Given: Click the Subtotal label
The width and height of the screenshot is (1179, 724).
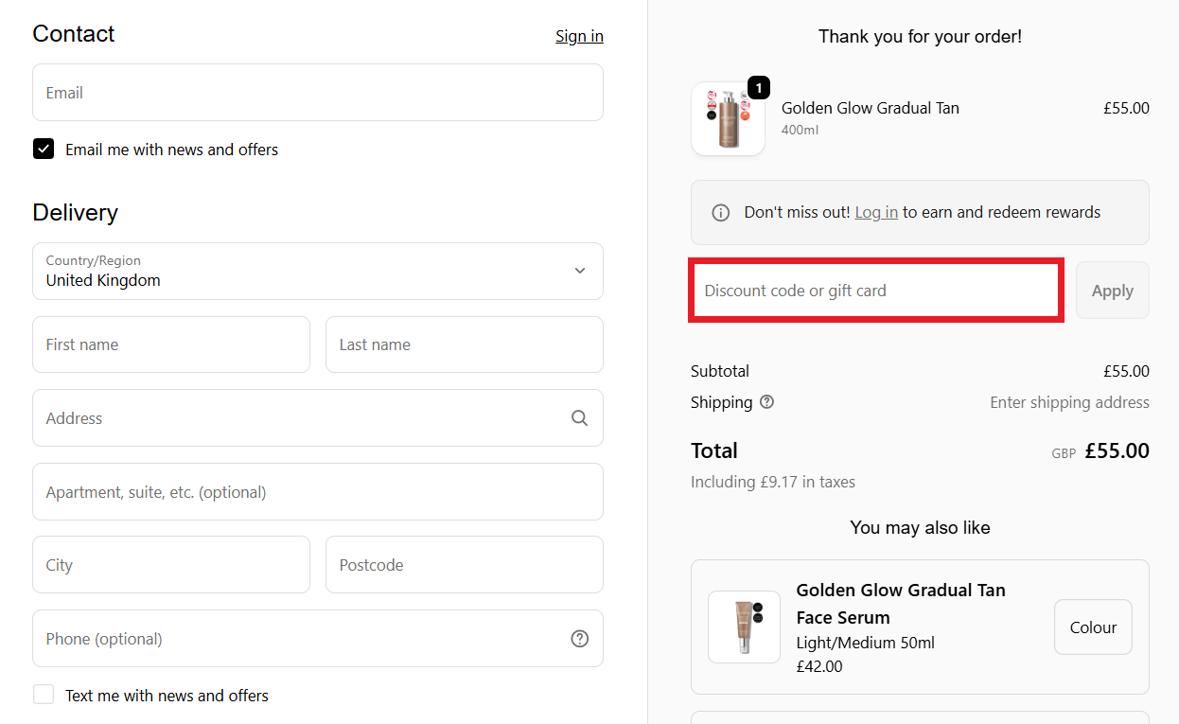Looking at the screenshot, I should pyautogui.click(x=720, y=371).
